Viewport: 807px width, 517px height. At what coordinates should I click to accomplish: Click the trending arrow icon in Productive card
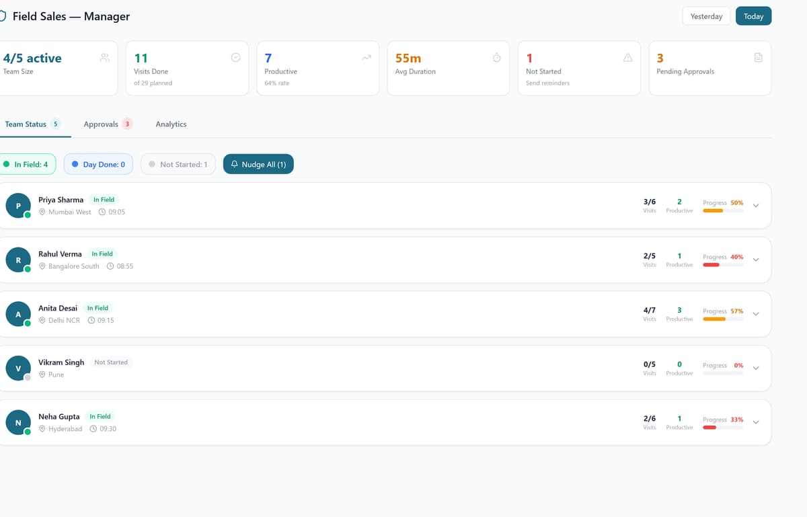366,58
